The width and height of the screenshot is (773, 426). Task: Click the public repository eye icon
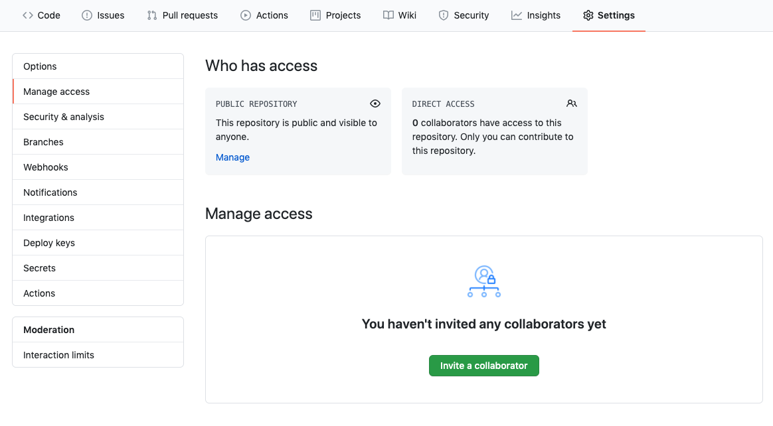pyautogui.click(x=375, y=104)
